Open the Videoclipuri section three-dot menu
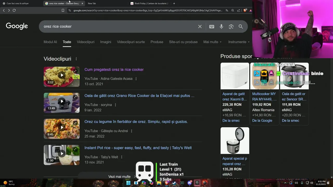 click(x=76, y=59)
